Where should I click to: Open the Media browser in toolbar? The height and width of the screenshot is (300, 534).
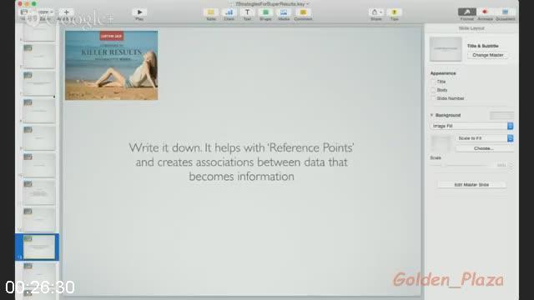coord(284,12)
